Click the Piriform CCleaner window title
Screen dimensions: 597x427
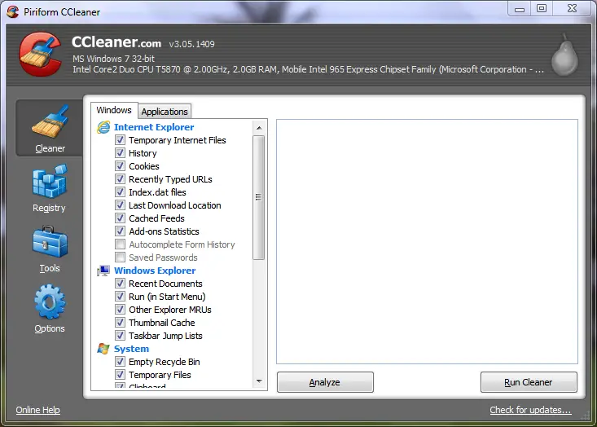coord(62,12)
